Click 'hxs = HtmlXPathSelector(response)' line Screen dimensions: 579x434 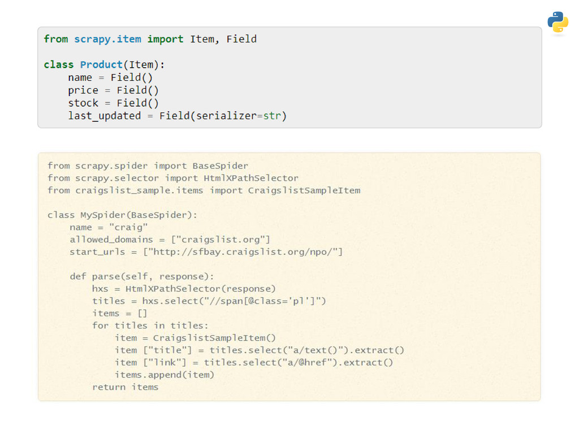click(x=184, y=289)
